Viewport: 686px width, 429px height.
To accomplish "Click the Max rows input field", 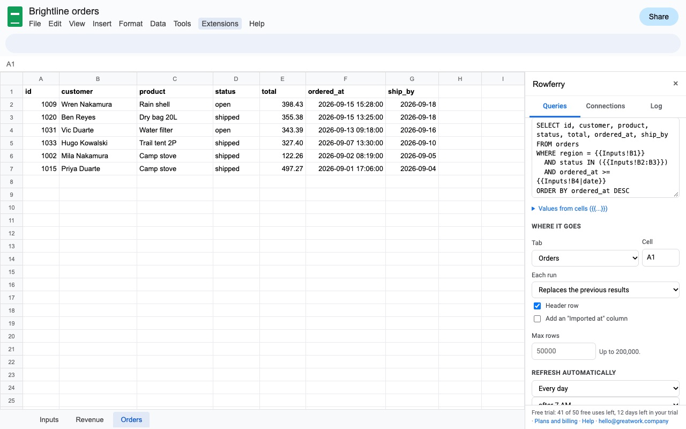I will pyautogui.click(x=564, y=351).
